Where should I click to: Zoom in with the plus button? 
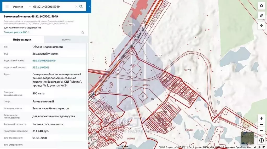click(261, 118)
